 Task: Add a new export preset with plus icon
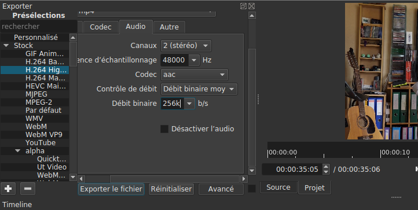[8, 189]
